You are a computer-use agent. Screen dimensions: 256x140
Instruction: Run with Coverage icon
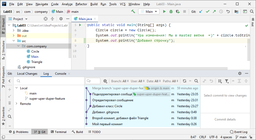(x=178, y=11)
